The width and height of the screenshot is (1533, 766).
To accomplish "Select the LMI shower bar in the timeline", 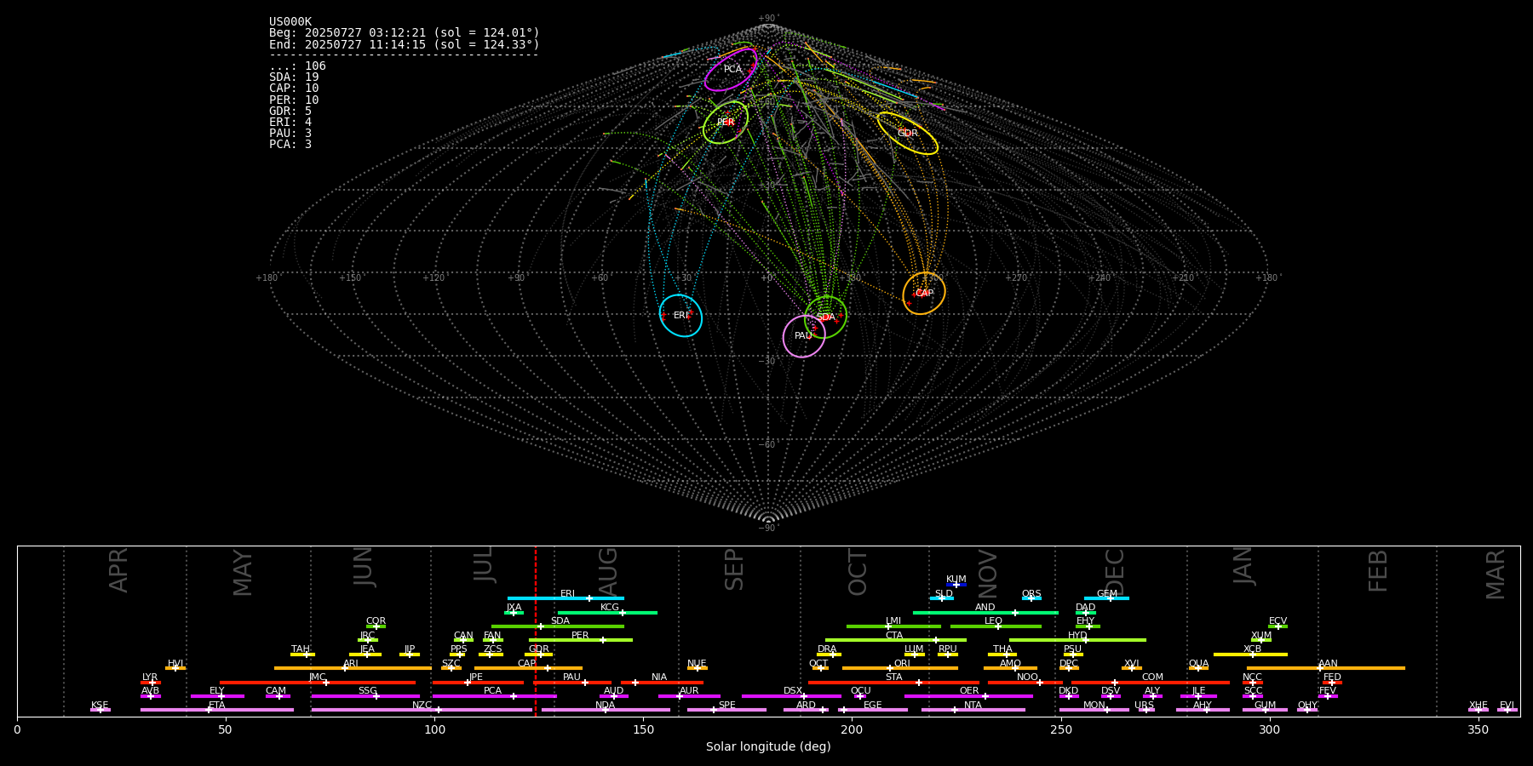I will coord(894,626).
